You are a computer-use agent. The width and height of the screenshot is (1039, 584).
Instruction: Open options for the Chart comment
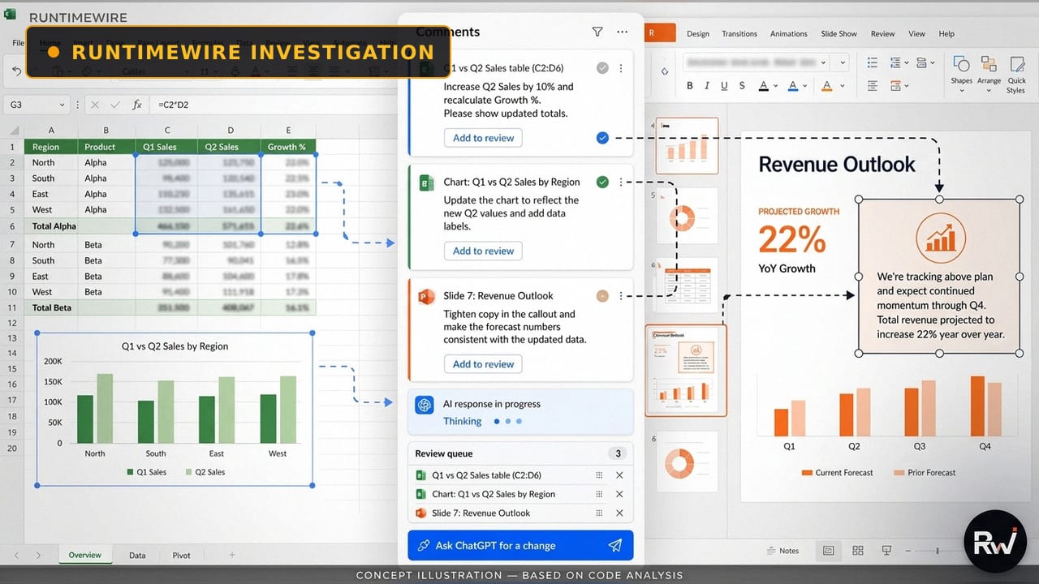pos(621,182)
